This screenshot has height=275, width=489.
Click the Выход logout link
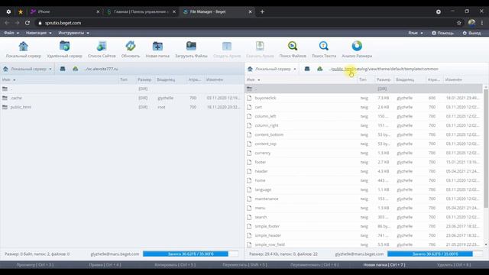pos(471,33)
